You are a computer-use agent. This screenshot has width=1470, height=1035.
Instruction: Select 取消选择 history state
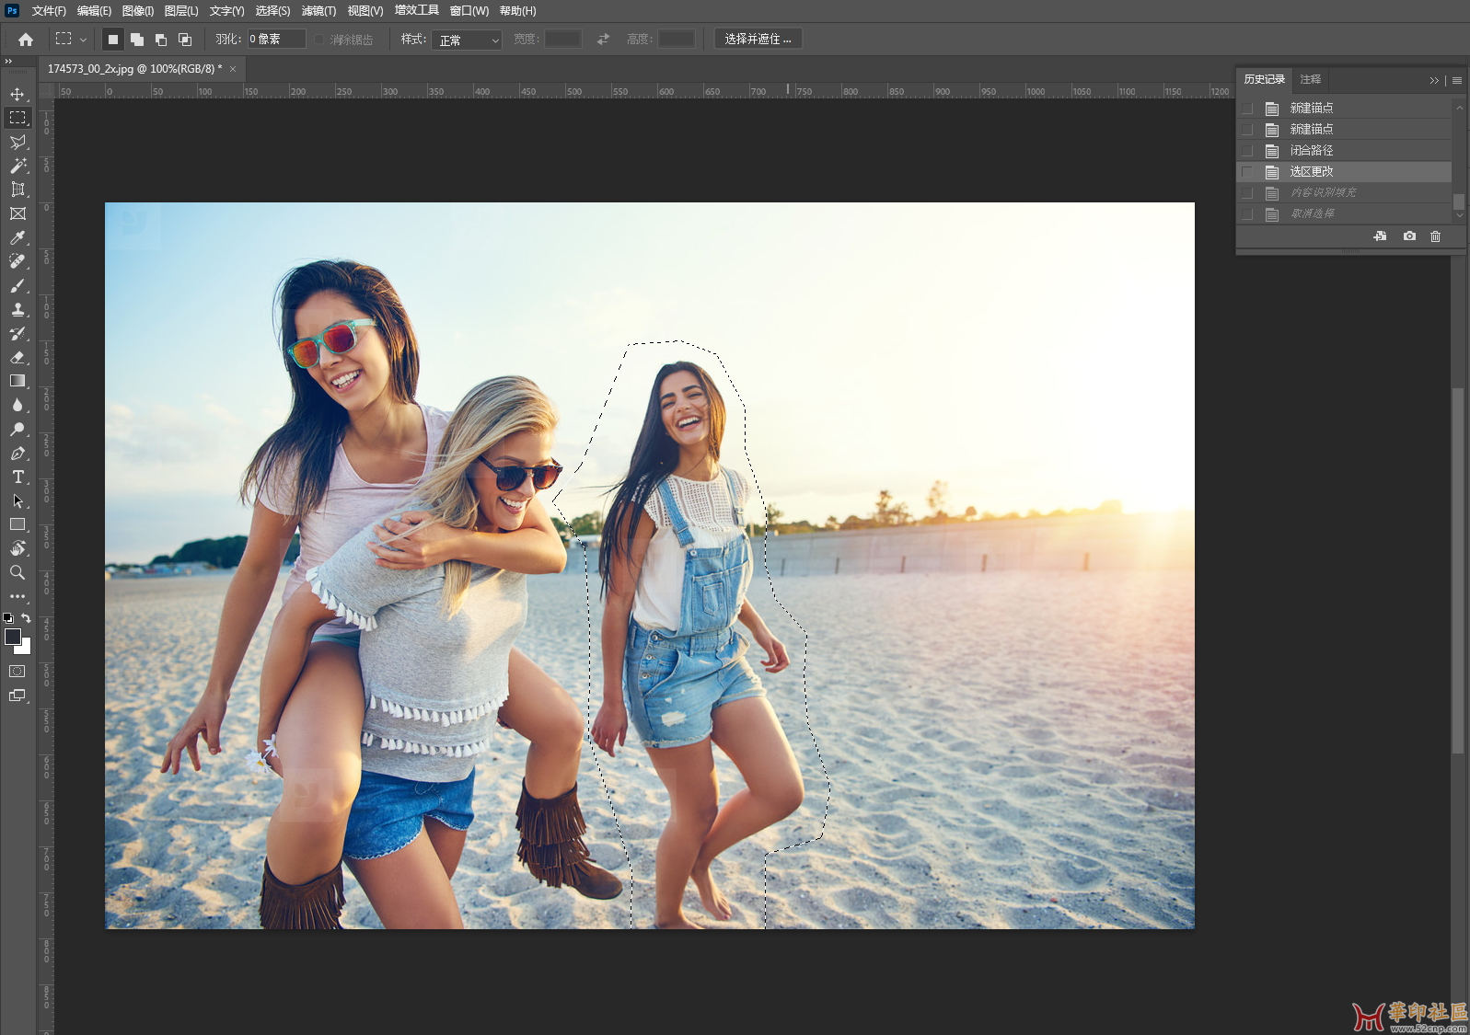tap(1344, 213)
